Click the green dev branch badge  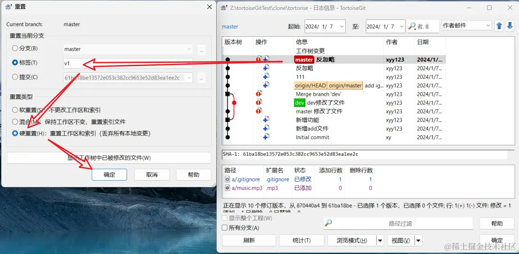point(299,102)
